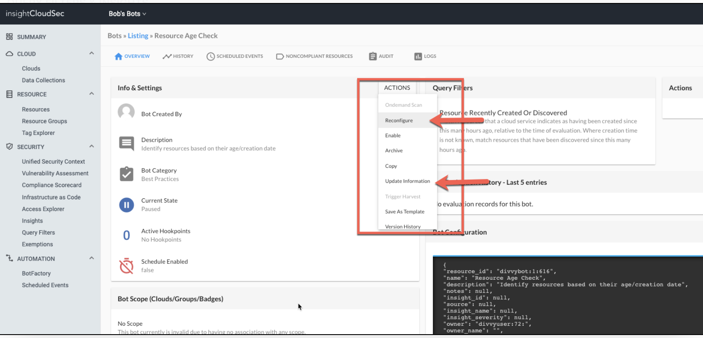The width and height of the screenshot is (703, 338).
Task: Click the Noncompliant Resources tag icon
Action: 280,56
